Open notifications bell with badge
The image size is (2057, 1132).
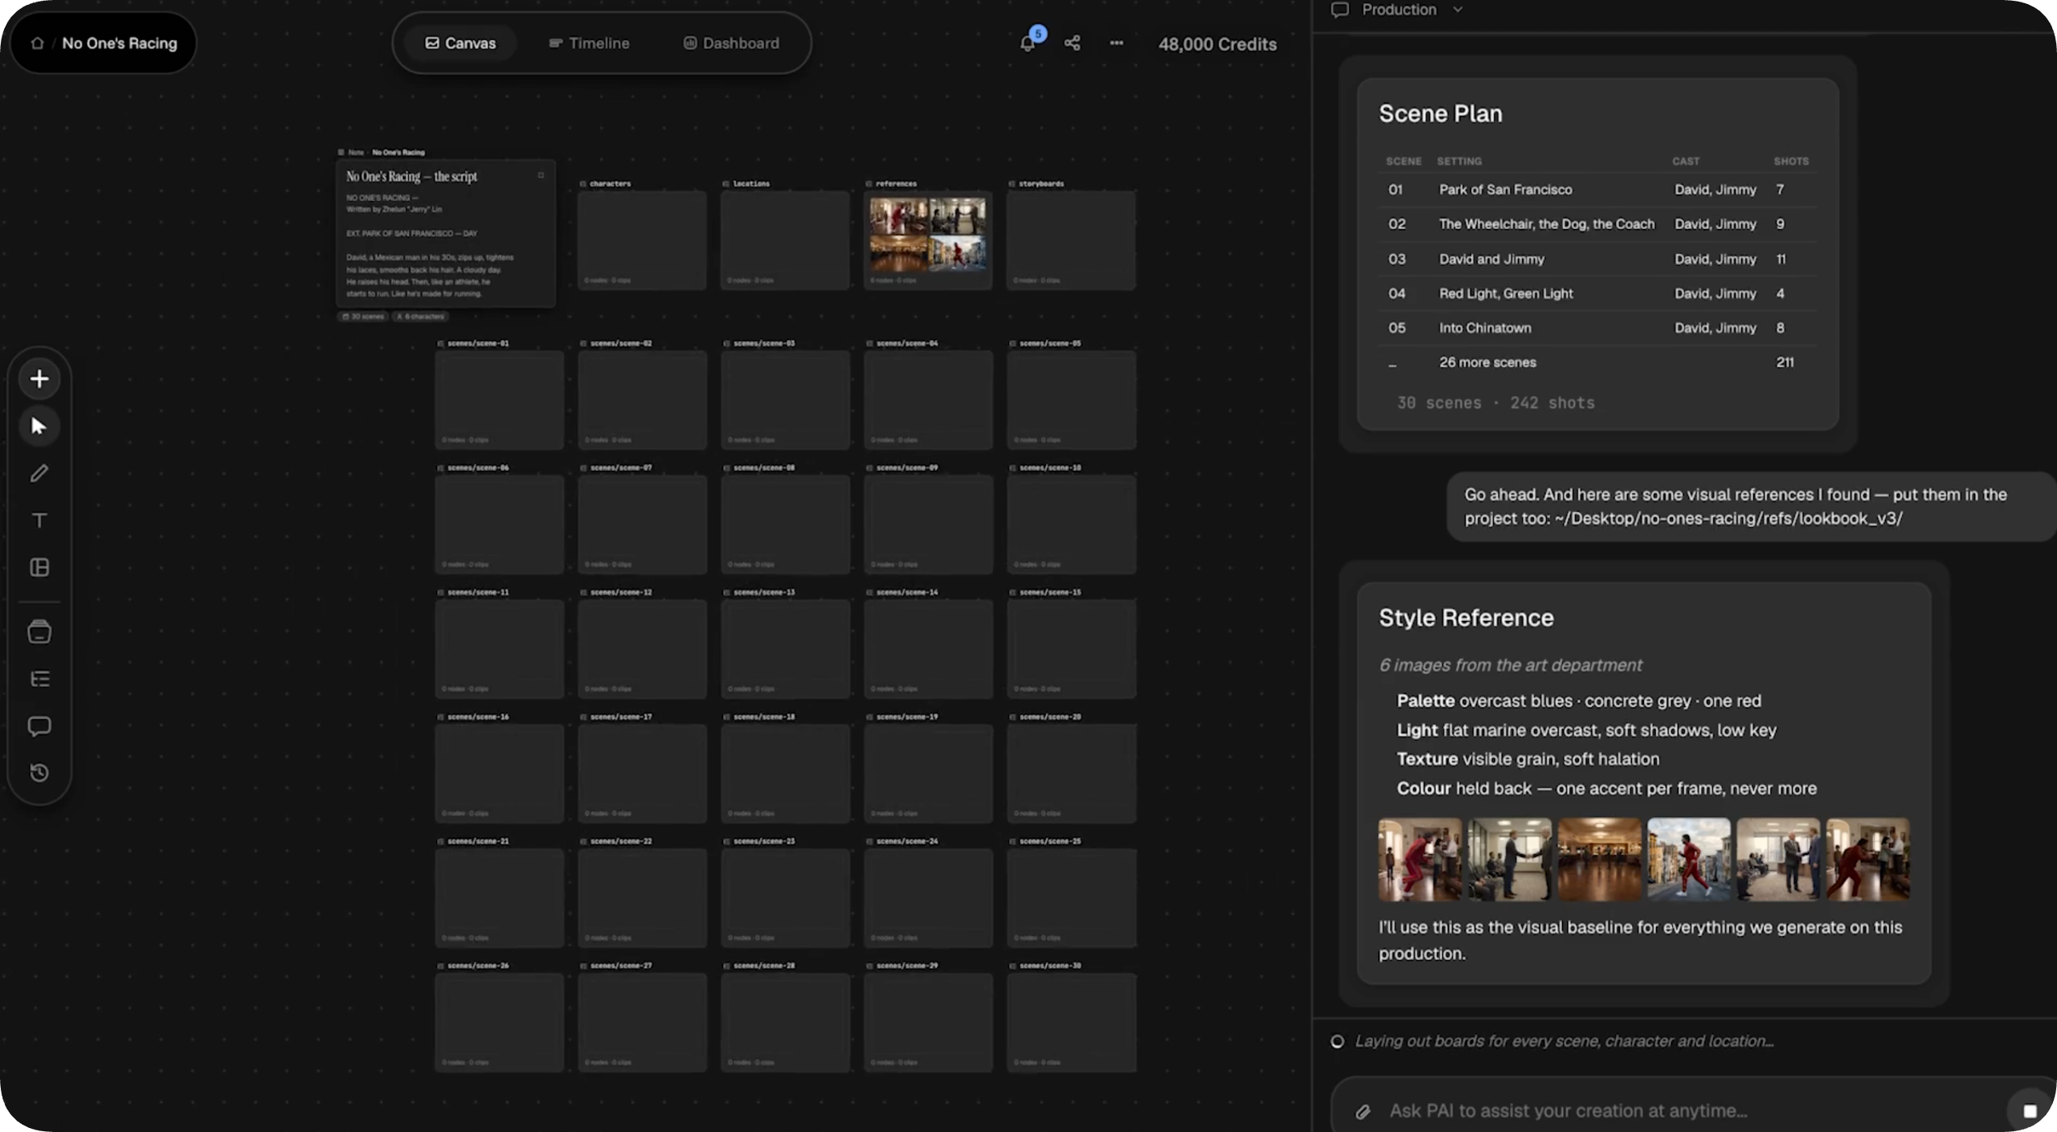(x=1028, y=43)
